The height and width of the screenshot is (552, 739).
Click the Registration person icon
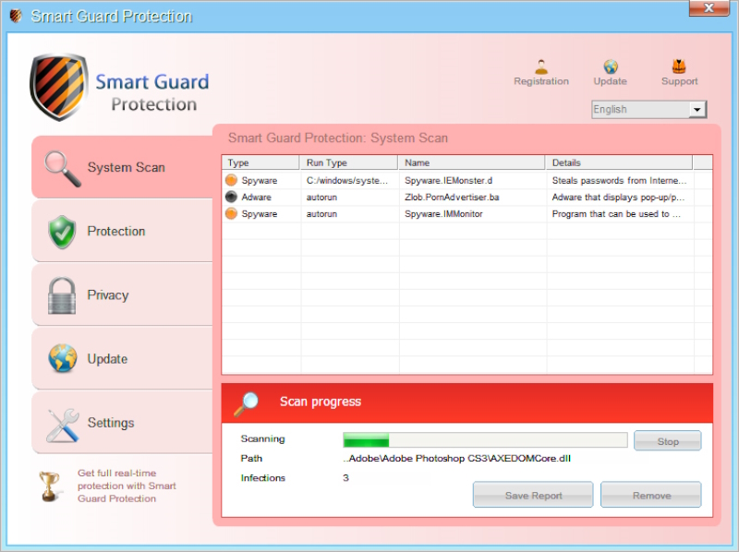tap(541, 66)
